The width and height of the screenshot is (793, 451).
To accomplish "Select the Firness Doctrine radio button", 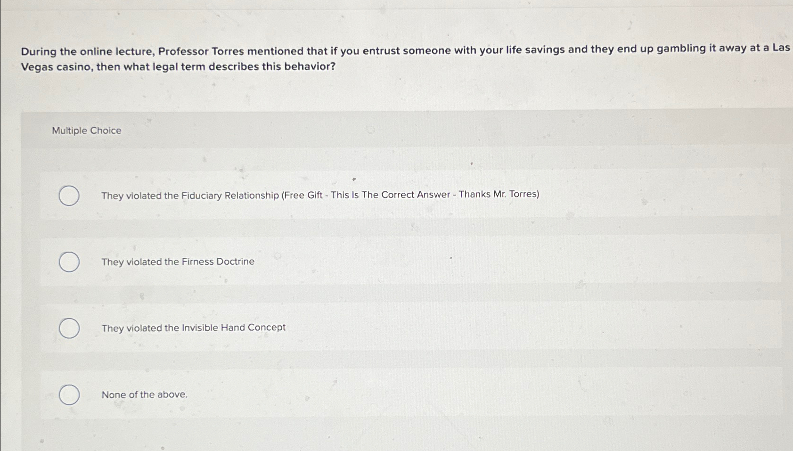I will (69, 262).
